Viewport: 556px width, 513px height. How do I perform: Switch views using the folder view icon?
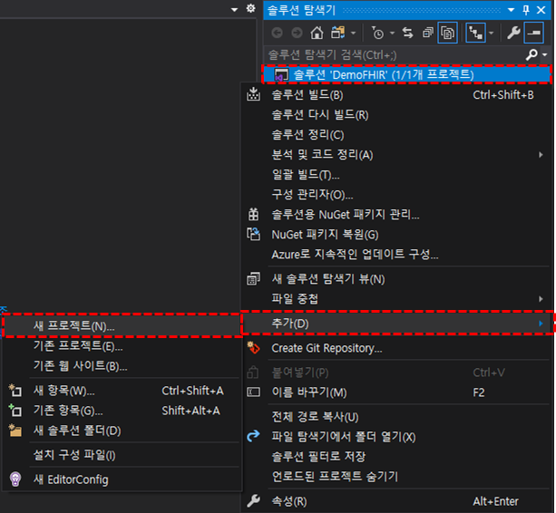tap(338, 33)
